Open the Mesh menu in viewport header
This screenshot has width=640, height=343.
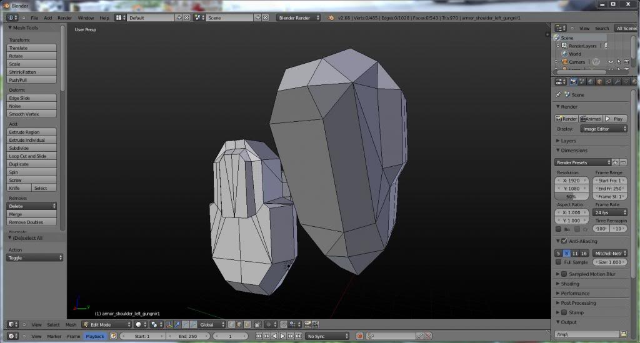[71, 325]
